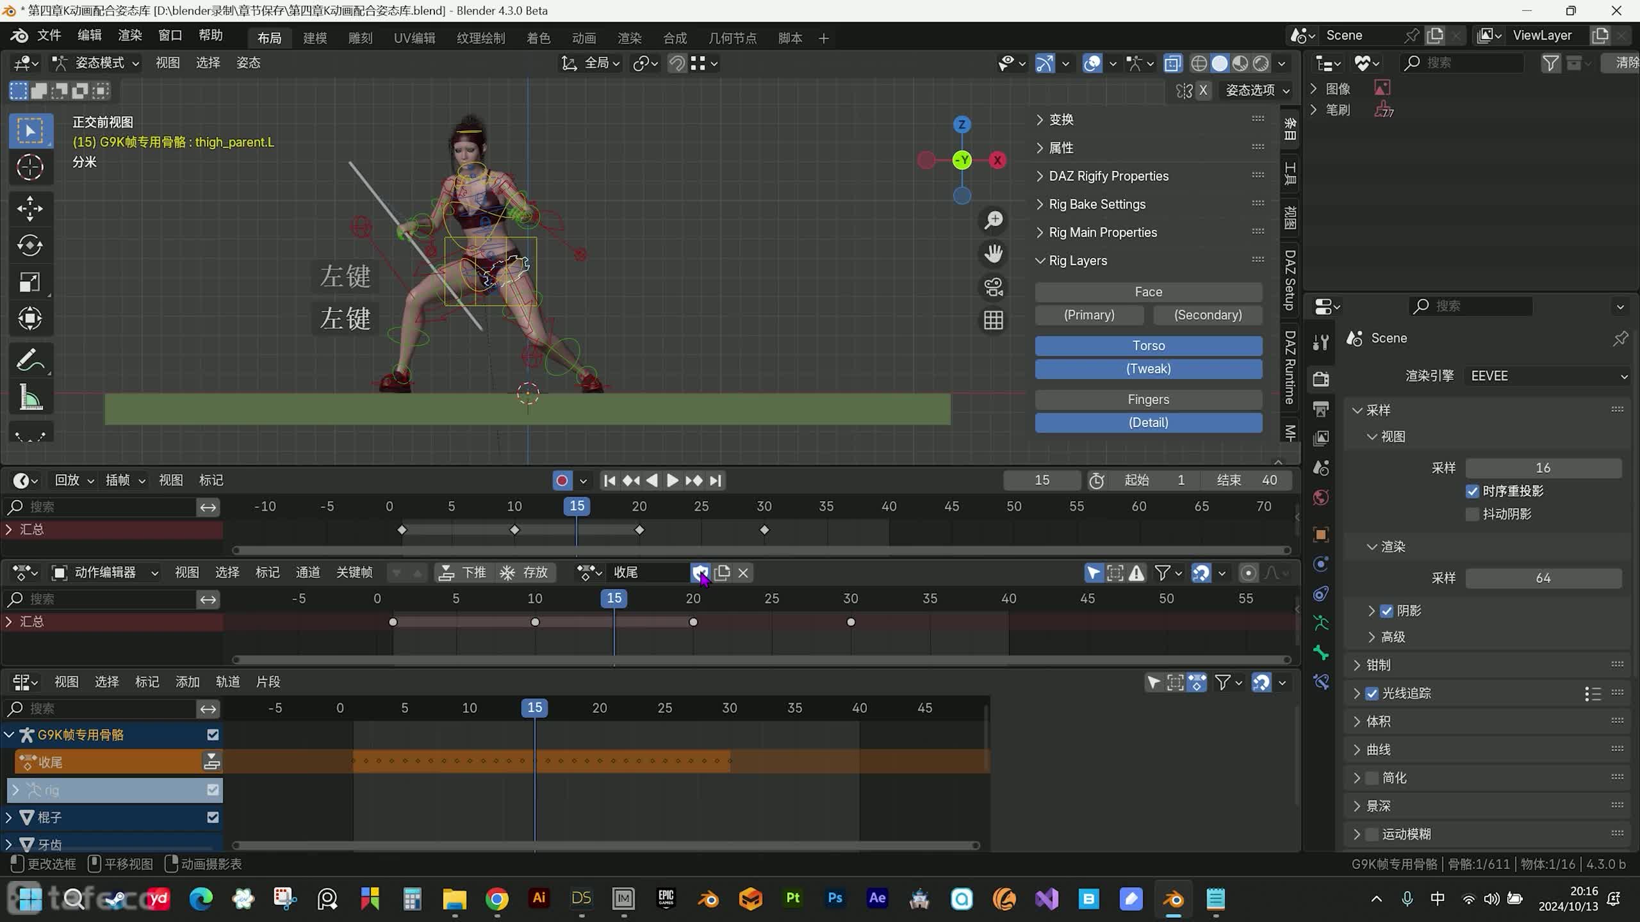Toggle 光线追踪 checkbox
The width and height of the screenshot is (1640, 922).
[x=1372, y=693]
